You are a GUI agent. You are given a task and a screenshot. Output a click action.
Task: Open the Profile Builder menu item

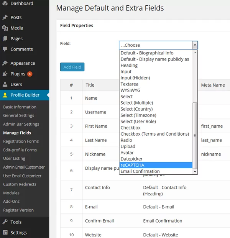click(x=25, y=95)
